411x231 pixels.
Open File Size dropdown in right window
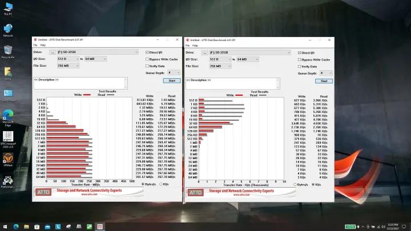[220, 66]
